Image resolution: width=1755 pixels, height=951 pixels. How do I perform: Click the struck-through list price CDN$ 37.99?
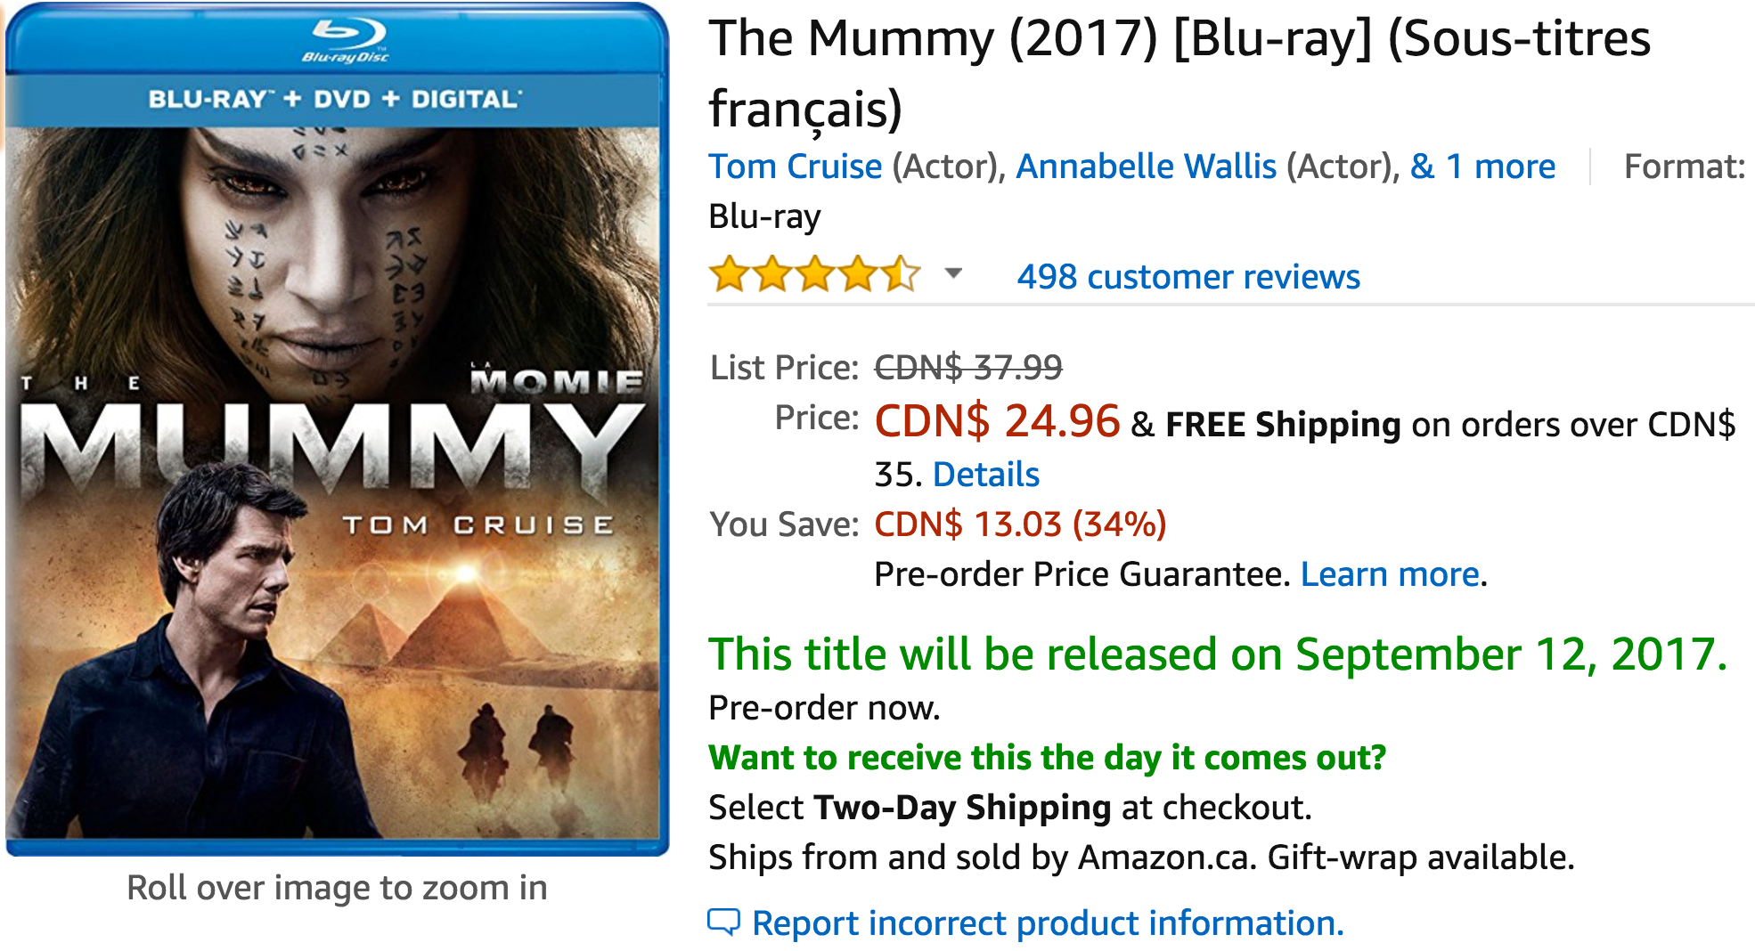pyautogui.click(x=968, y=367)
